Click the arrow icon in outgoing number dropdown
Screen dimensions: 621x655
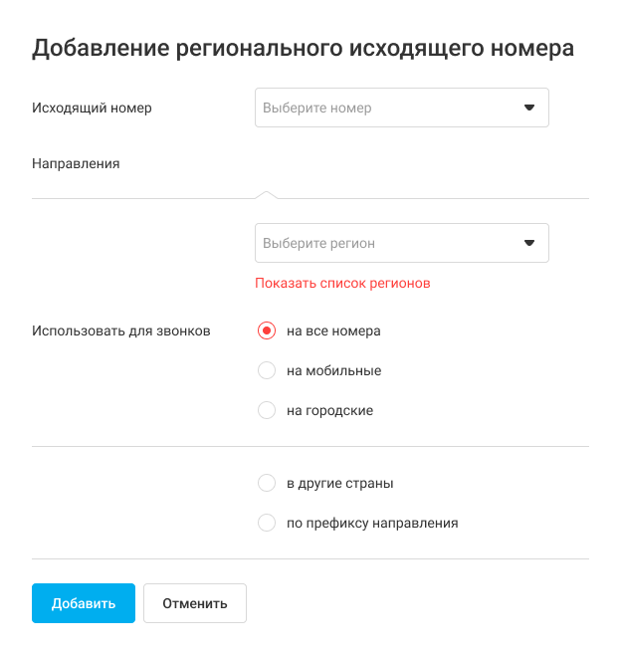529,108
